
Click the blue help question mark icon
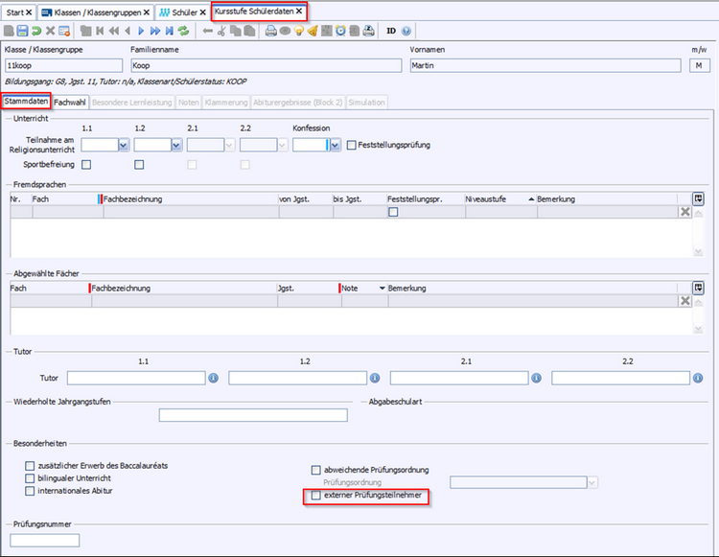pos(406,31)
